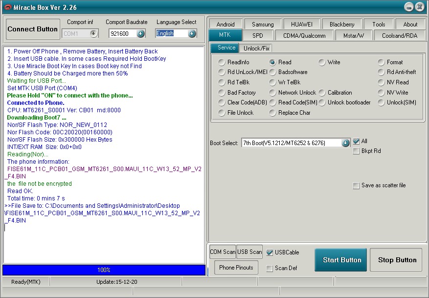Switch to the SPD tab
This screenshot has width=429, height=298.
[x=259, y=35]
